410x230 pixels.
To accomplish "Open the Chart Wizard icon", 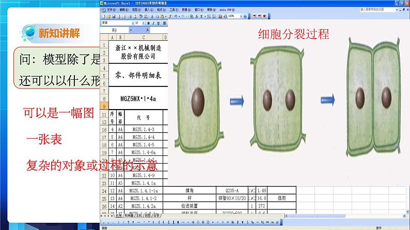I will 220,16.
